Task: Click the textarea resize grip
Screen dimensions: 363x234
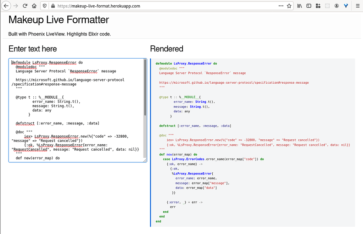Action: tap(145, 160)
